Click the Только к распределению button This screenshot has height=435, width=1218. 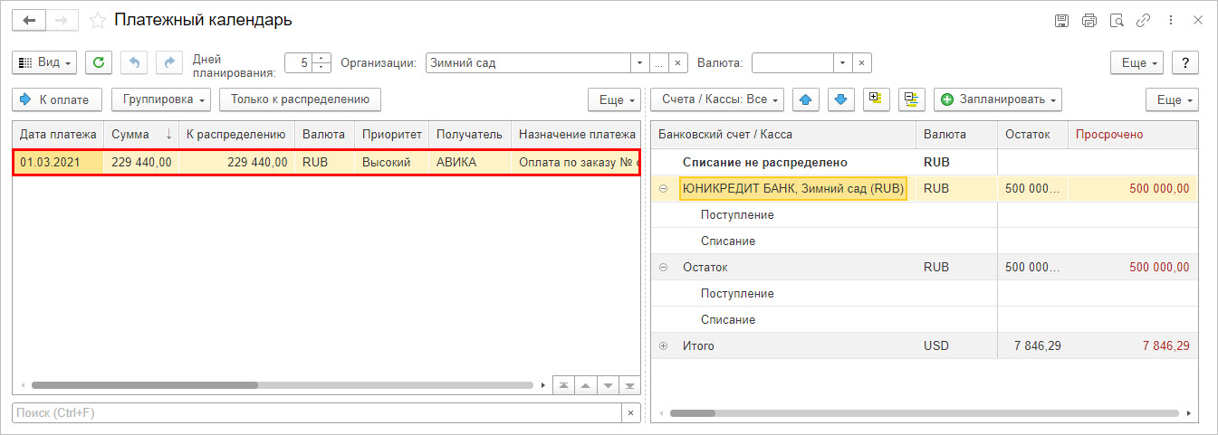coord(300,99)
